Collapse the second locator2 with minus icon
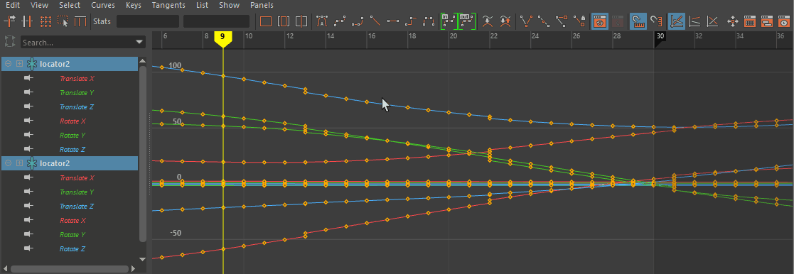Screen dimensions: 794x274 pyautogui.click(x=9, y=163)
